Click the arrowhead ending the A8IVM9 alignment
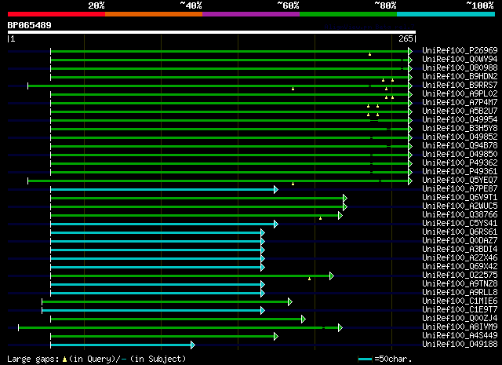Screen dimensions: 502x365 340,328
